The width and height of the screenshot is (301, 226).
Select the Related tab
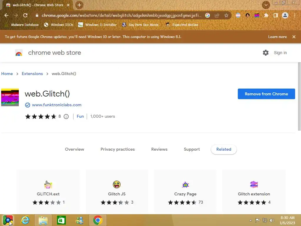[x=224, y=149]
